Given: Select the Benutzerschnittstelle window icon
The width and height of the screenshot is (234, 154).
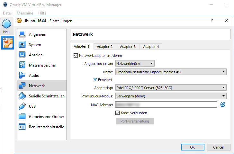Looking at the screenshot, I should (x=22, y=127).
